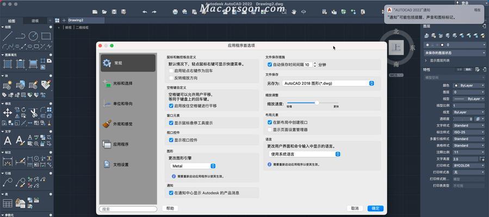Uncheck 在通知中心显示 Autodesk 的产品消息
The height and width of the screenshot is (217, 489).
pyautogui.click(x=171, y=193)
